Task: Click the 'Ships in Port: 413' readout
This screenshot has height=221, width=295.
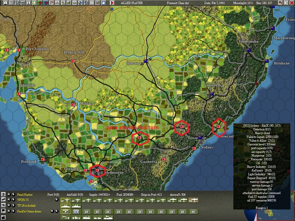Action: pos(151,195)
